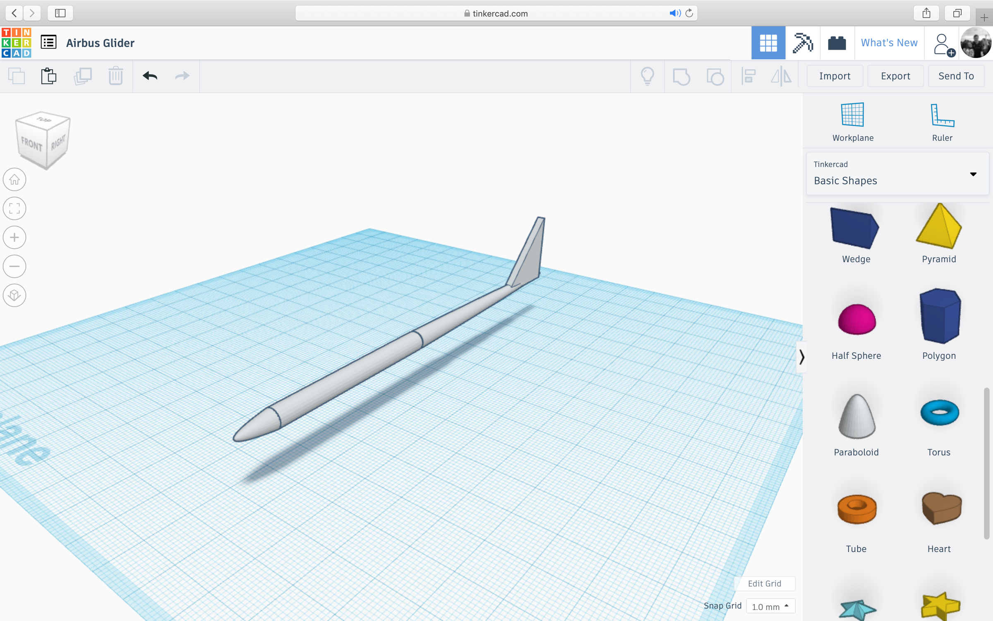Mirror the shape with the flip tool

[780, 76]
